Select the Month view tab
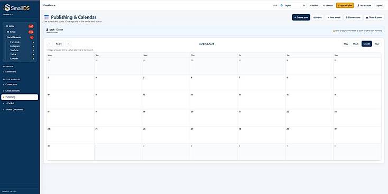The image size is (388, 194). click(367, 44)
